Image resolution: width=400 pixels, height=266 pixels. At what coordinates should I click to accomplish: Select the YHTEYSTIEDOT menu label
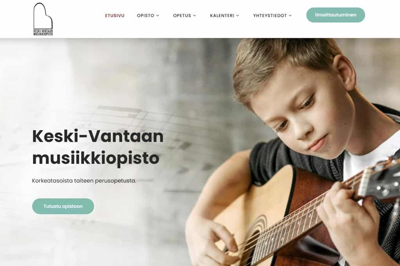(270, 16)
